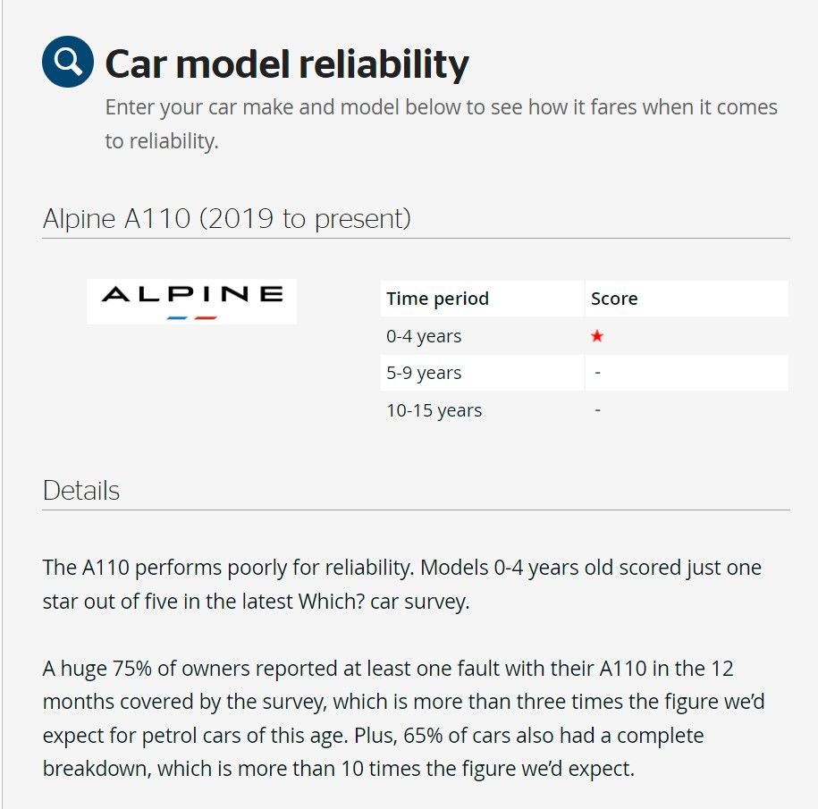Click the paragraph starting "The A110 performs poorly"

pyautogui.click(x=401, y=585)
